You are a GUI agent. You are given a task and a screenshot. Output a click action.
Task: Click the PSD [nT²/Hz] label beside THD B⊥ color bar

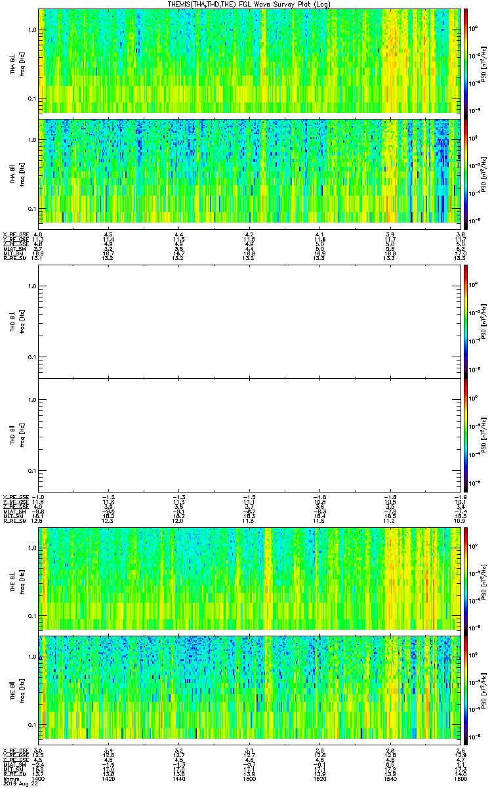pos(484,321)
